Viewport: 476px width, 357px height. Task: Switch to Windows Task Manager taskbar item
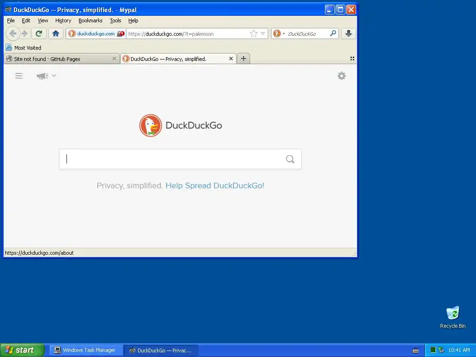click(x=85, y=350)
